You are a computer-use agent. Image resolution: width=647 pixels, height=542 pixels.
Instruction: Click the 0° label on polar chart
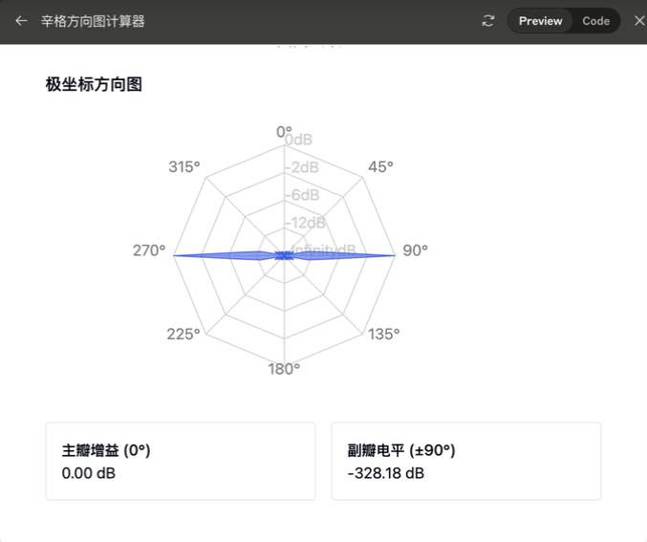(x=284, y=131)
